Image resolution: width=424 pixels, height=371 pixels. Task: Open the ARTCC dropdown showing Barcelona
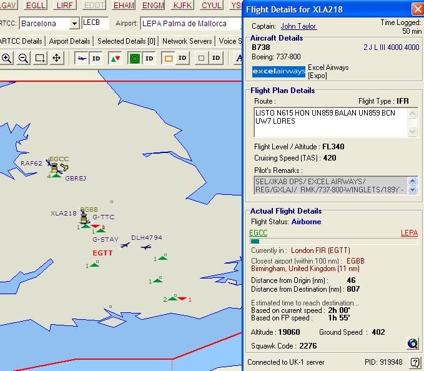(x=74, y=24)
